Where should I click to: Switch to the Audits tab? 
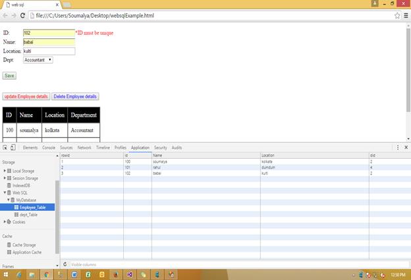(x=177, y=148)
